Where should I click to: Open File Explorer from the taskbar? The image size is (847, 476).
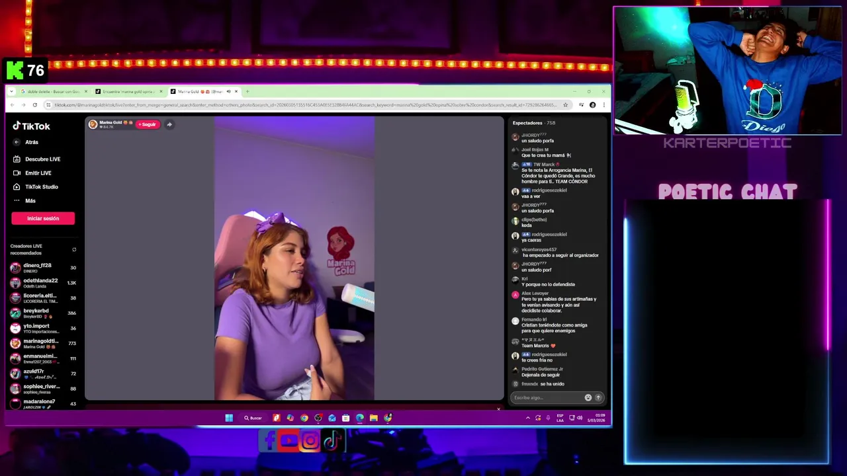pyautogui.click(x=374, y=418)
